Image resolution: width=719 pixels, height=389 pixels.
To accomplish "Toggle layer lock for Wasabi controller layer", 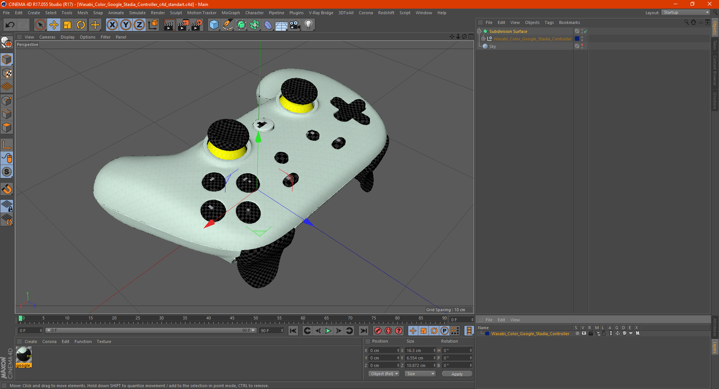I will [604, 333].
